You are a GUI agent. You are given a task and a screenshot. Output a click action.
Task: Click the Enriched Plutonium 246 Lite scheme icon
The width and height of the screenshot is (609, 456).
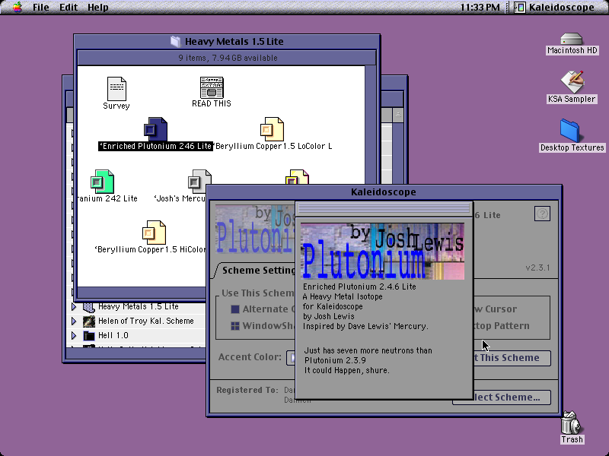point(155,128)
